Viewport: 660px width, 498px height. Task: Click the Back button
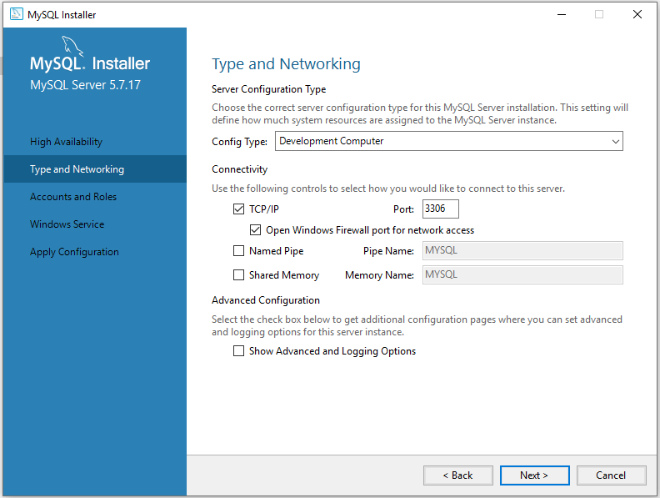coord(457,475)
